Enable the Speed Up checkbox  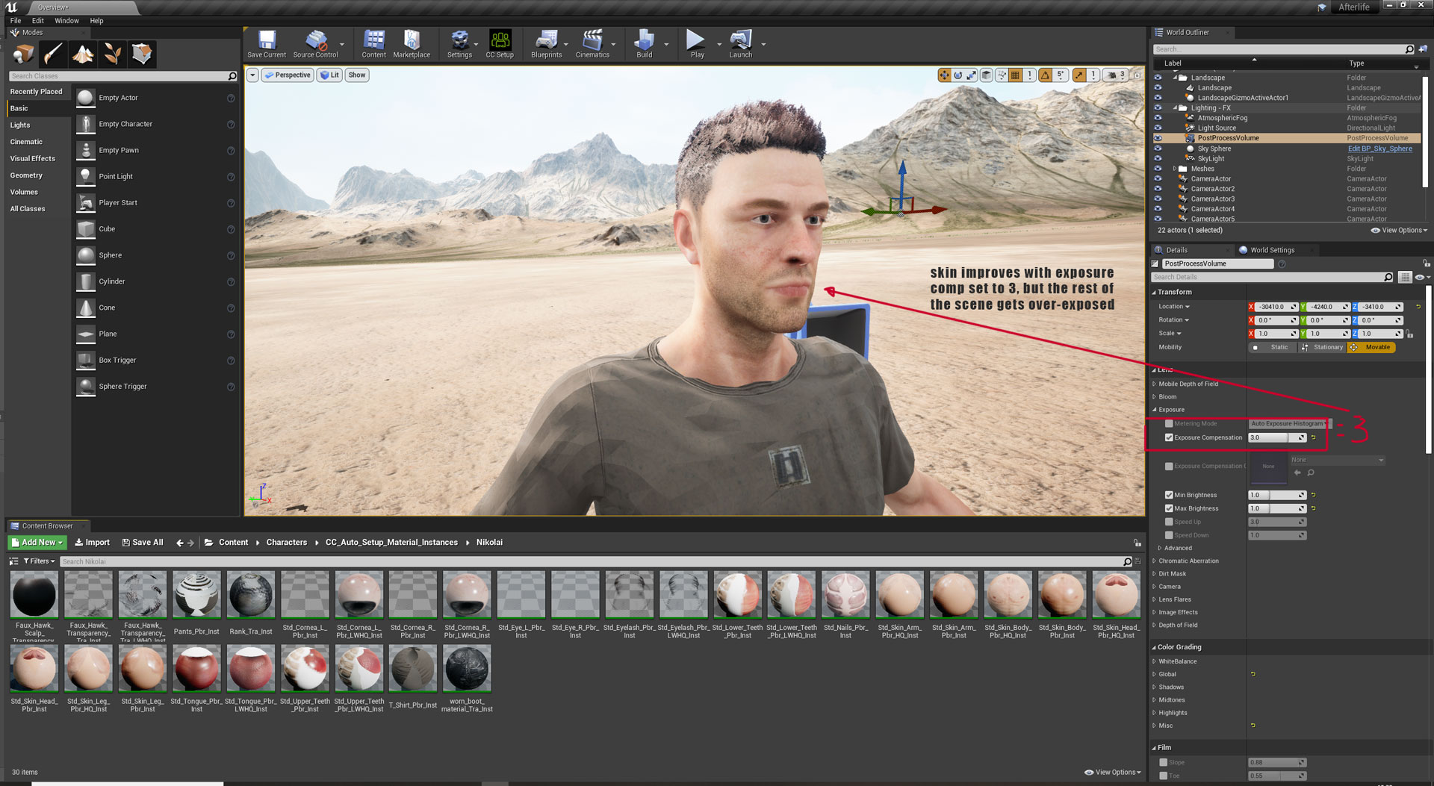click(1169, 522)
